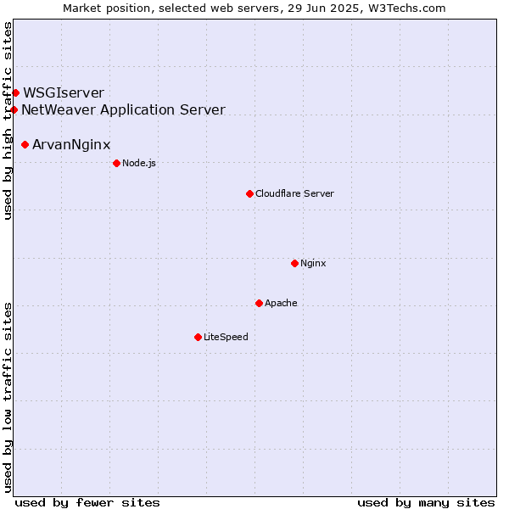Click the Node.js data point

(x=116, y=163)
